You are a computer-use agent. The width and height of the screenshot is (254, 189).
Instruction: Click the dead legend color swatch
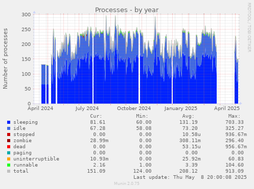tap(9, 147)
